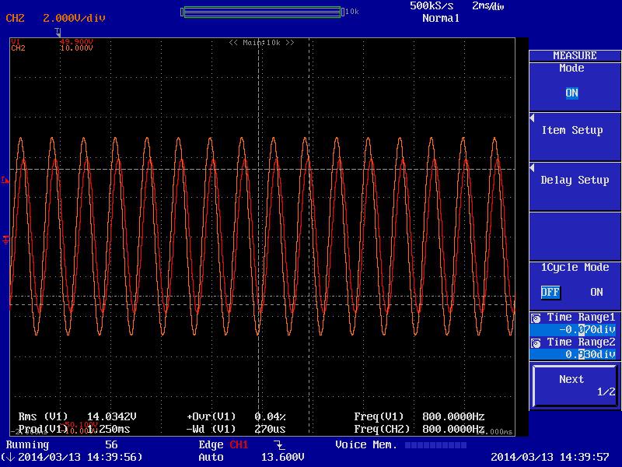
Task: Click the trigger position T marker
Action: [58, 33]
